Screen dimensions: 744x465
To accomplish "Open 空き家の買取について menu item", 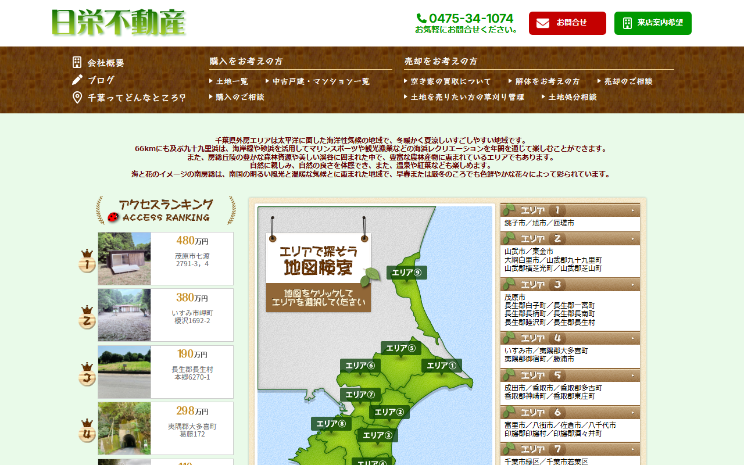I will (448, 81).
